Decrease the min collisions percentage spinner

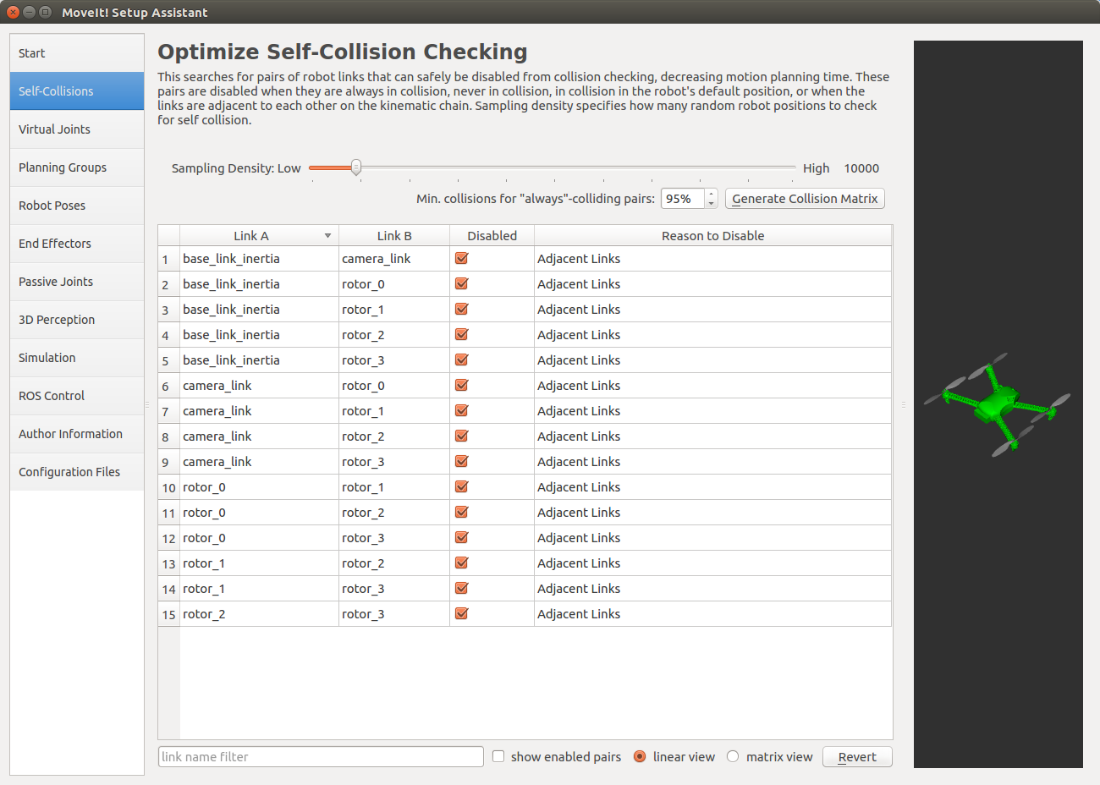click(x=712, y=204)
